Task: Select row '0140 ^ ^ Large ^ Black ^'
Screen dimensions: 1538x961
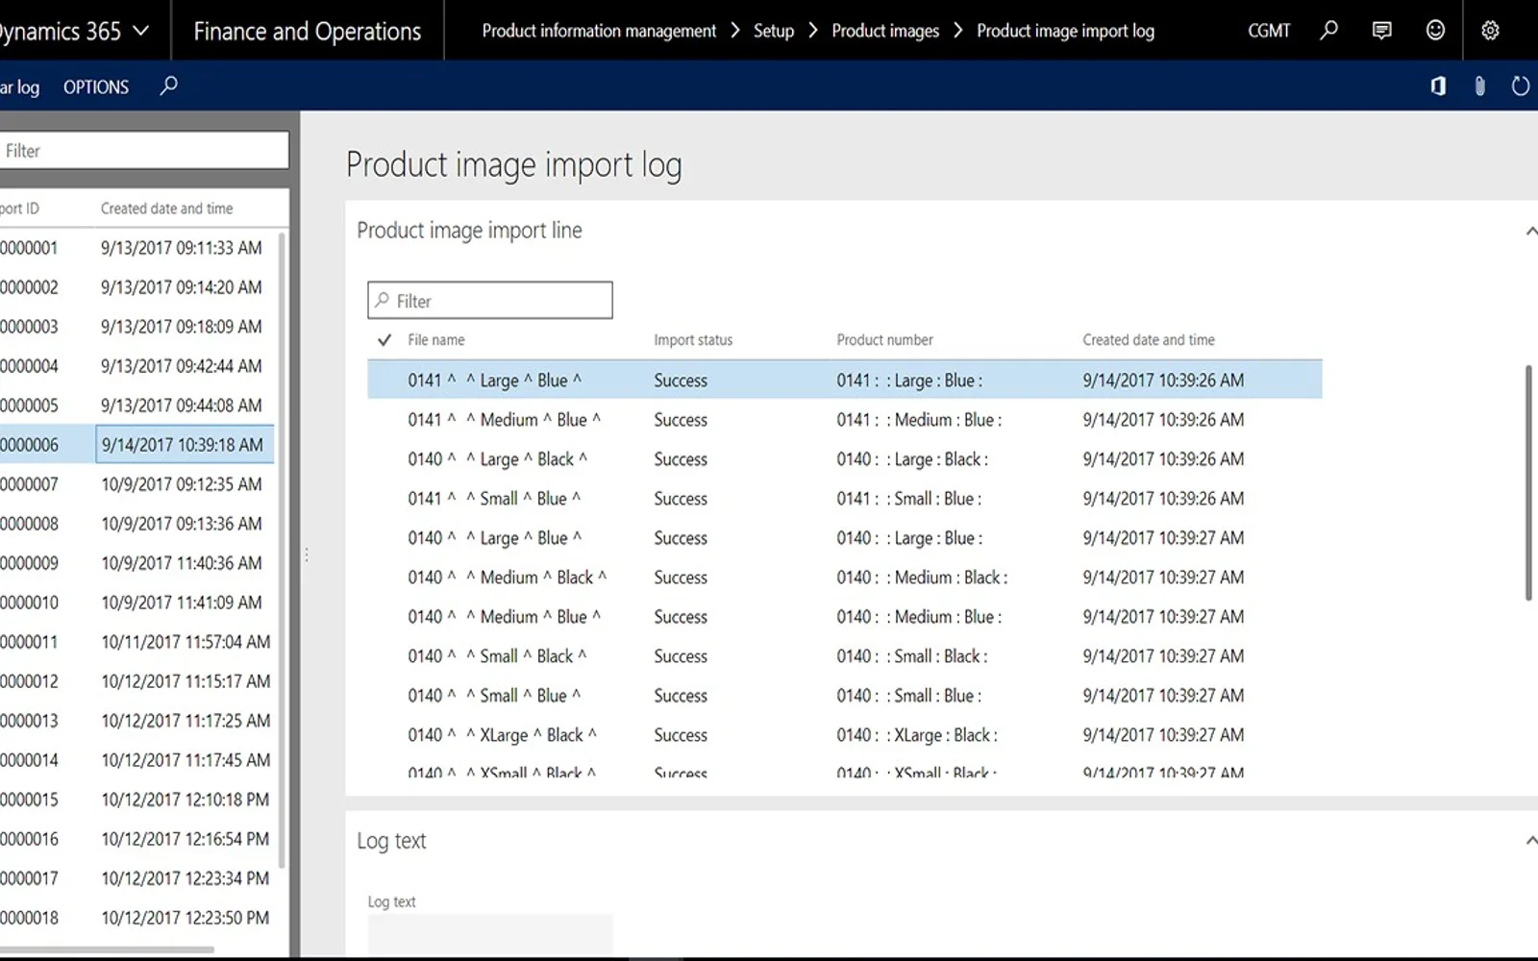Action: pos(845,459)
